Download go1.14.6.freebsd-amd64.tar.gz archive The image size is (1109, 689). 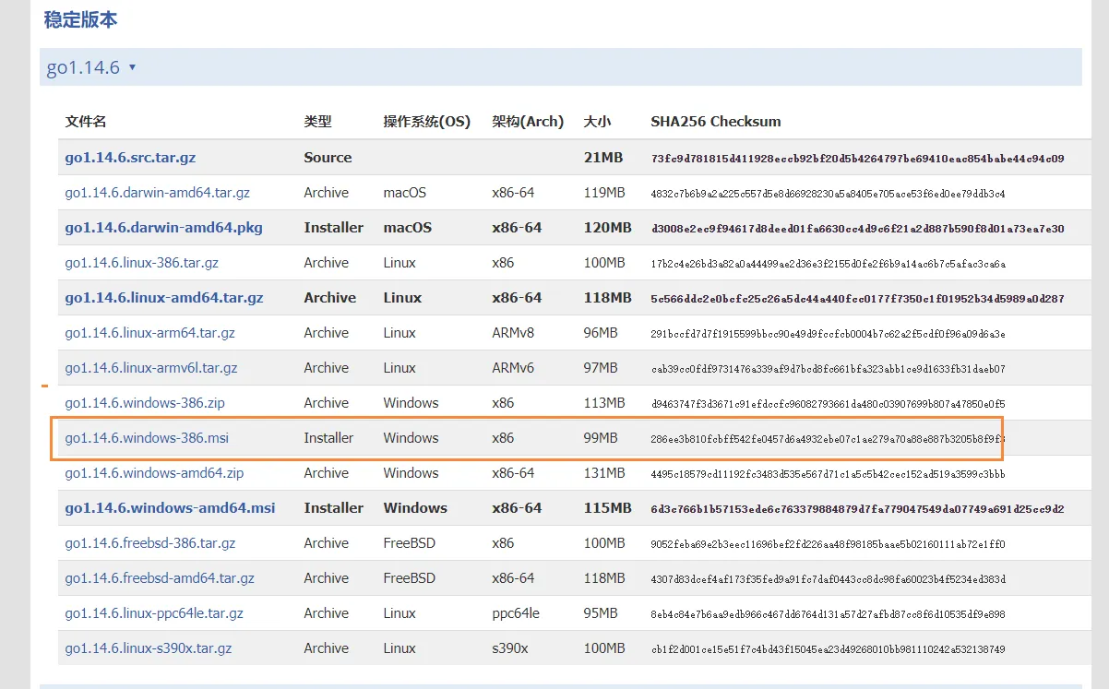160,578
